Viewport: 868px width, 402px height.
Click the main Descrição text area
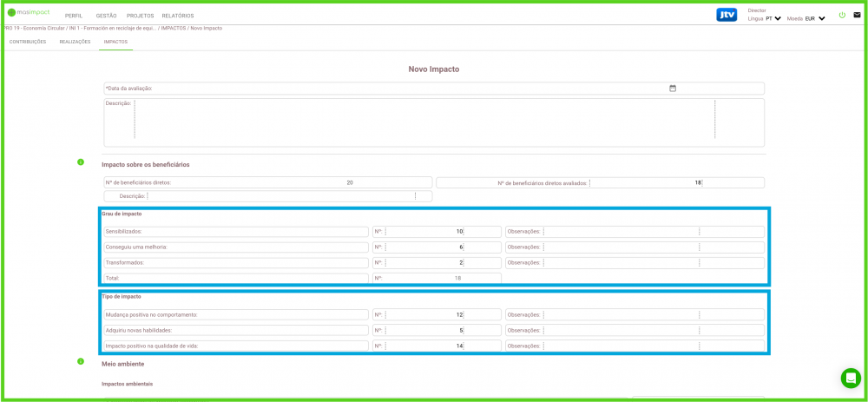coord(424,122)
